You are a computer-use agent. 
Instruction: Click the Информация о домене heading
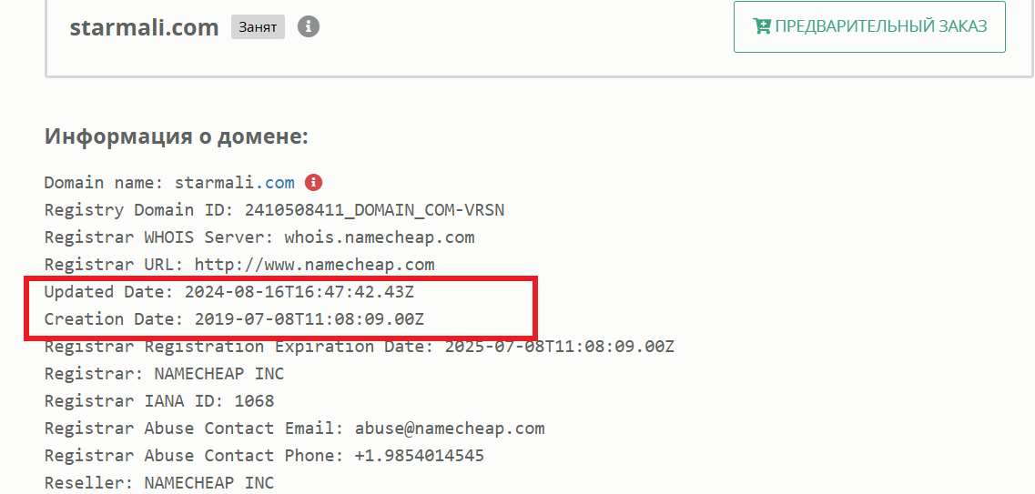[x=177, y=137]
